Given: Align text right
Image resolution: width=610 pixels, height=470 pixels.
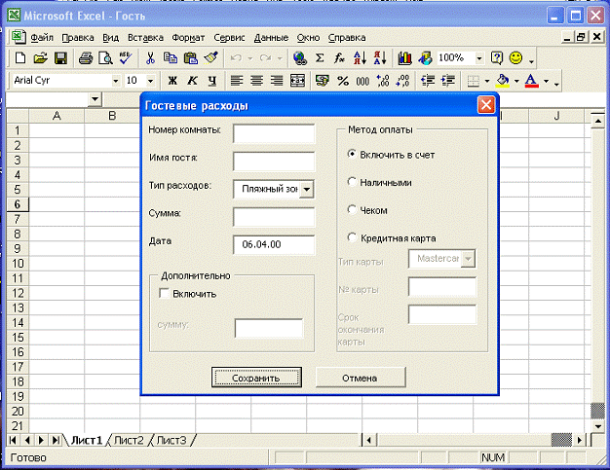Looking at the screenshot, I should tap(277, 81).
